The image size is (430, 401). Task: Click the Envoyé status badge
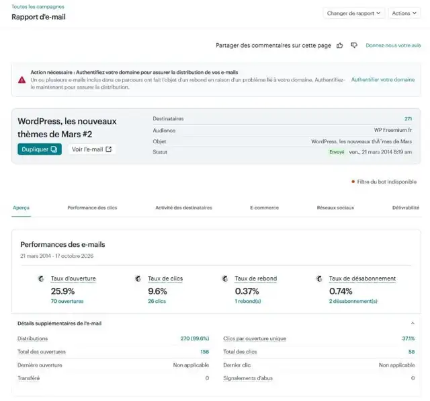tap(337, 152)
